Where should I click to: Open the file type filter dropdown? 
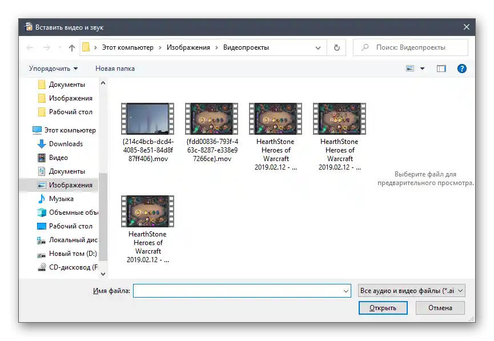click(411, 291)
